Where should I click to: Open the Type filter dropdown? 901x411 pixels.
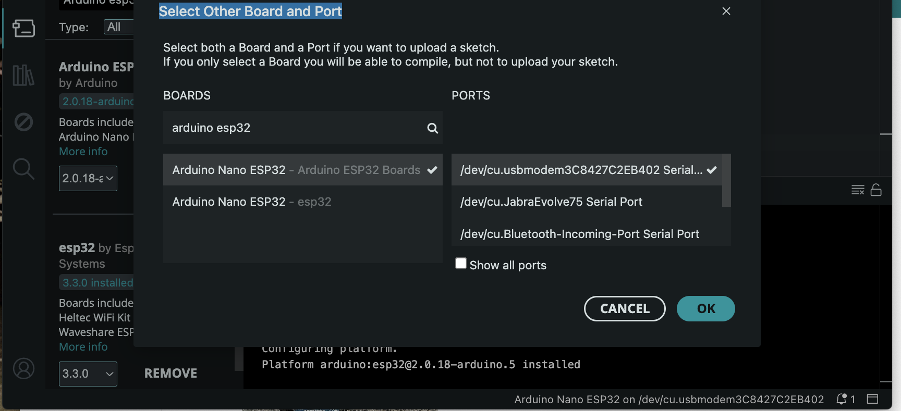(119, 27)
